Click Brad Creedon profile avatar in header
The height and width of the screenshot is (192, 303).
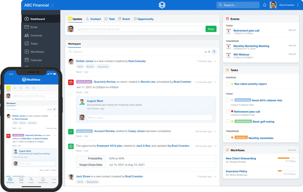point(273,5)
